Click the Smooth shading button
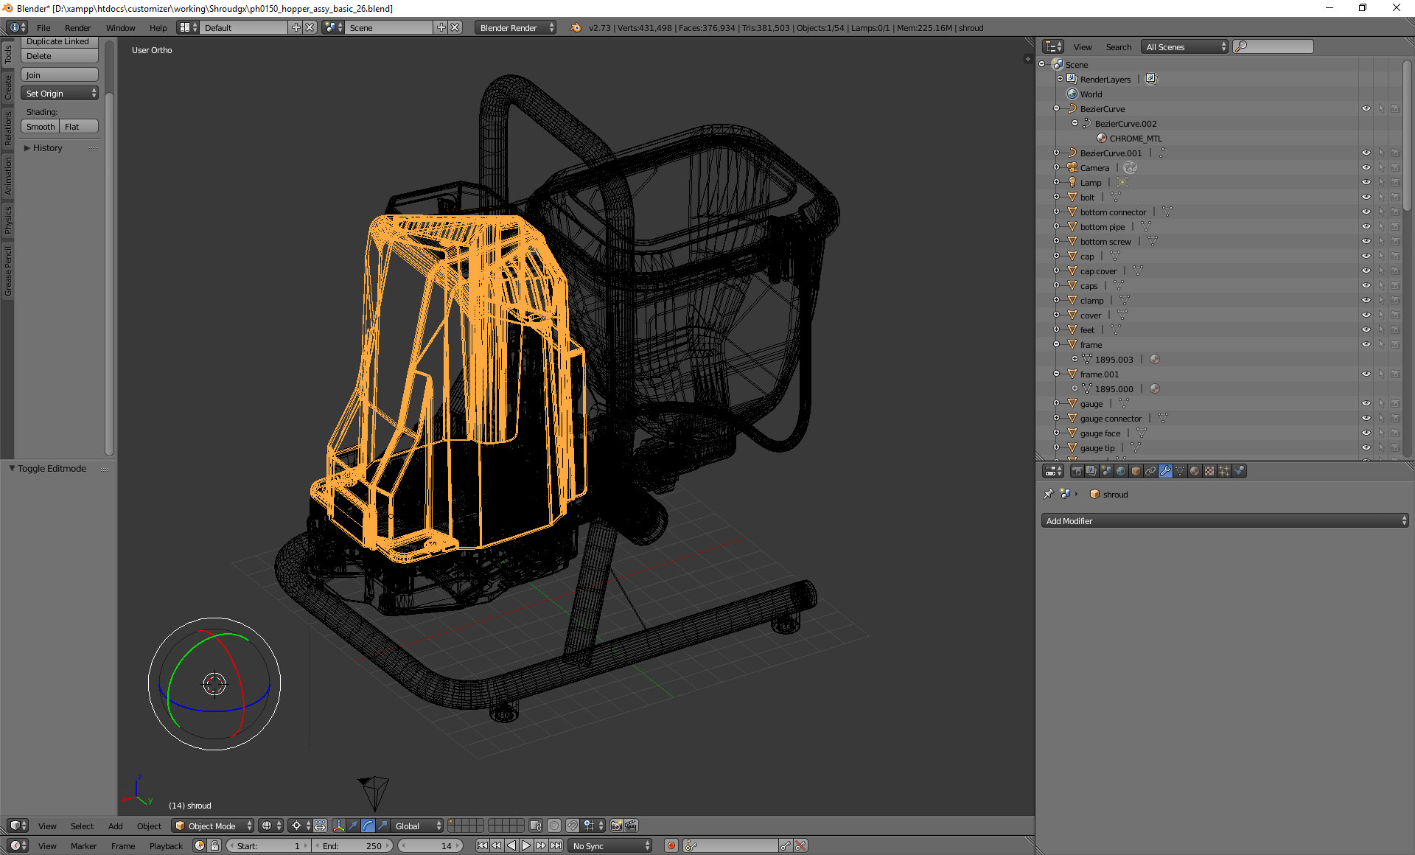1415x855 pixels. coord(41,127)
